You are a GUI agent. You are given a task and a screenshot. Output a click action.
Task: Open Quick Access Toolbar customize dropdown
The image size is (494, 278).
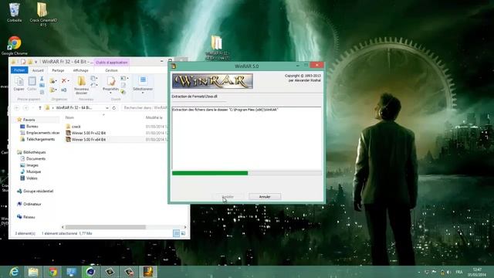36,62
